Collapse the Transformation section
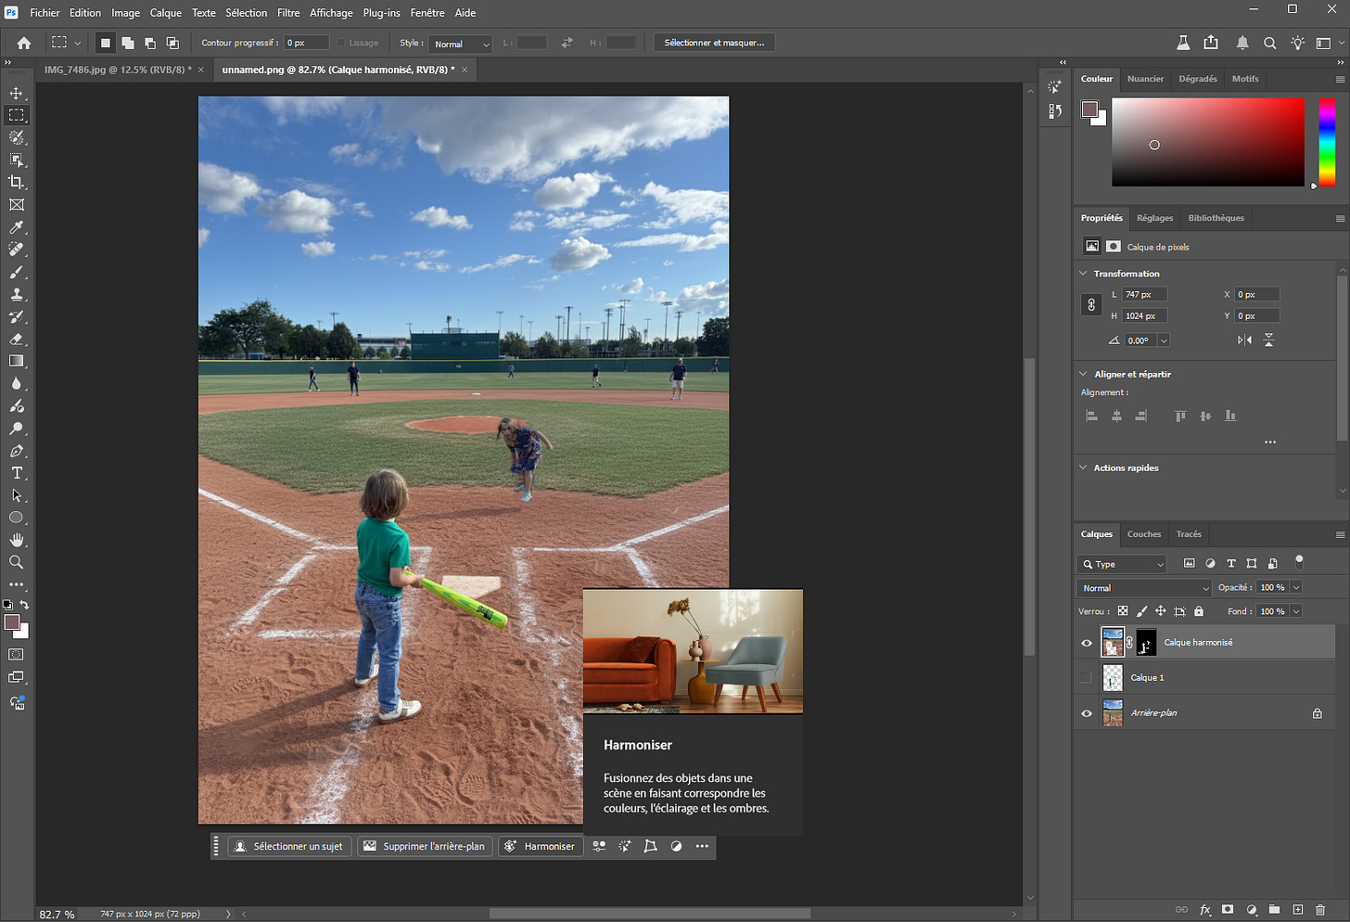This screenshot has width=1350, height=922. coord(1083,274)
